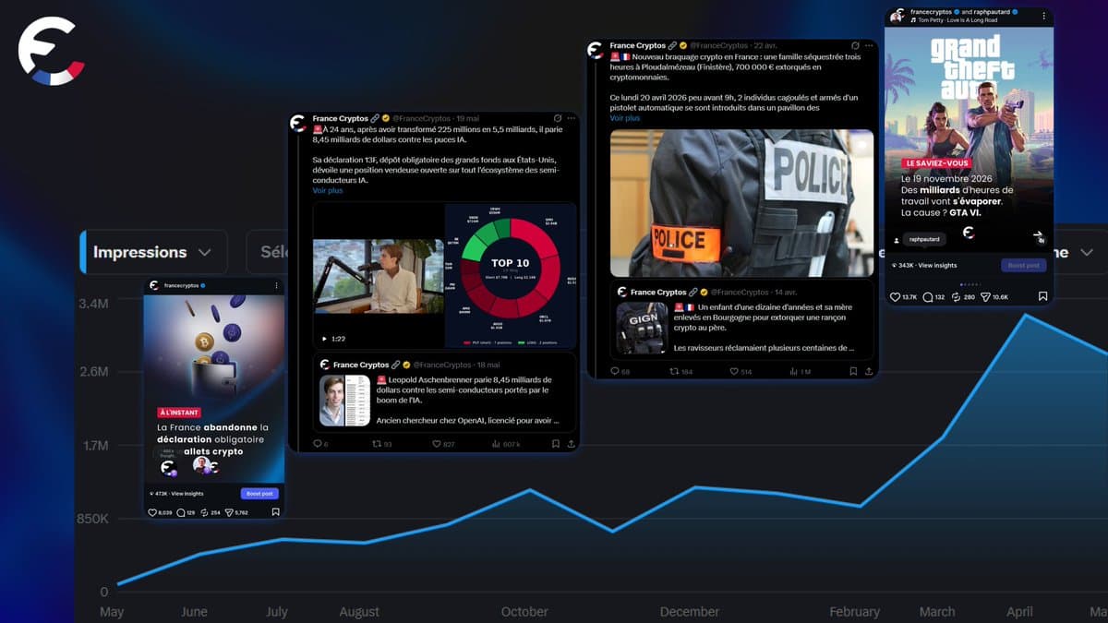Click the 850K y-axis label
Viewport: 1108px width, 623px height.
click(92, 519)
